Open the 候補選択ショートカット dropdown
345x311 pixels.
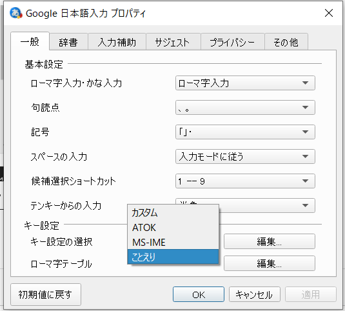pyautogui.click(x=245, y=181)
